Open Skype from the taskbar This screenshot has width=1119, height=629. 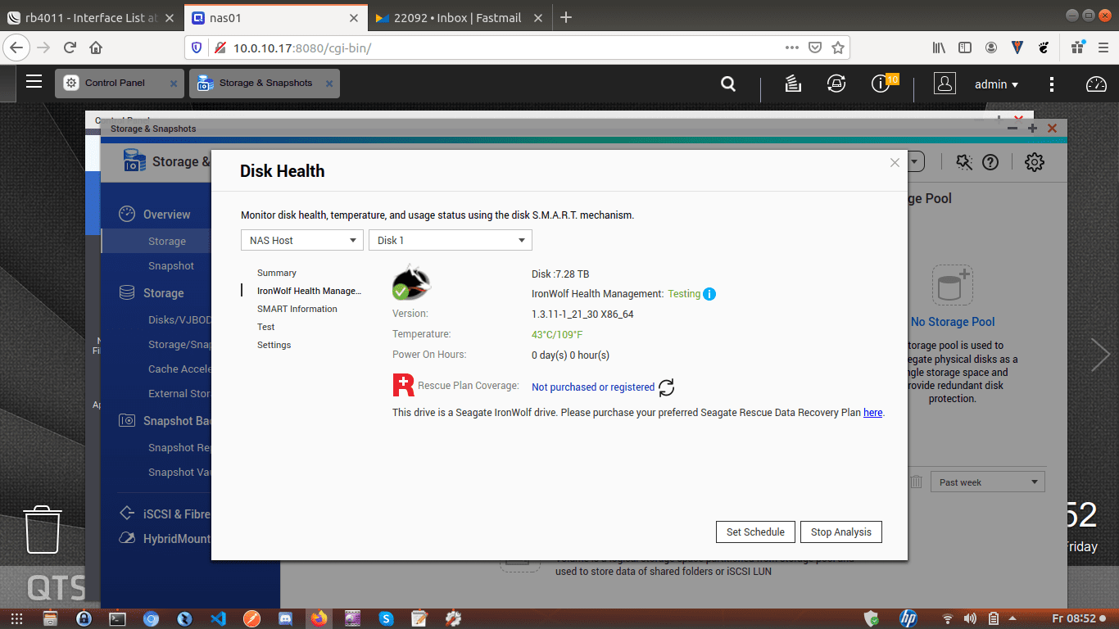click(x=386, y=618)
